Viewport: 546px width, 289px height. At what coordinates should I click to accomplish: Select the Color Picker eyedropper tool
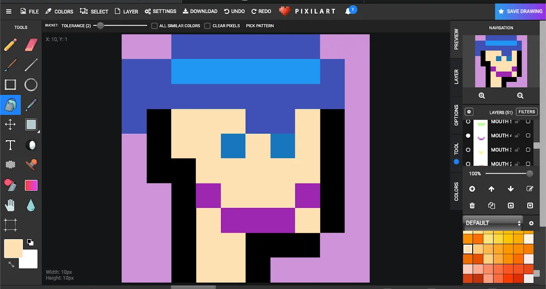pyautogui.click(x=31, y=105)
